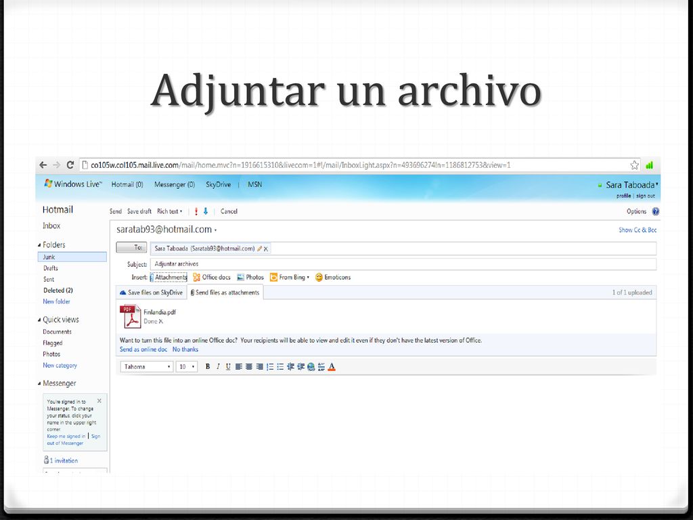
Task: Open the font size 10 dropdown
Action: click(187, 366)
